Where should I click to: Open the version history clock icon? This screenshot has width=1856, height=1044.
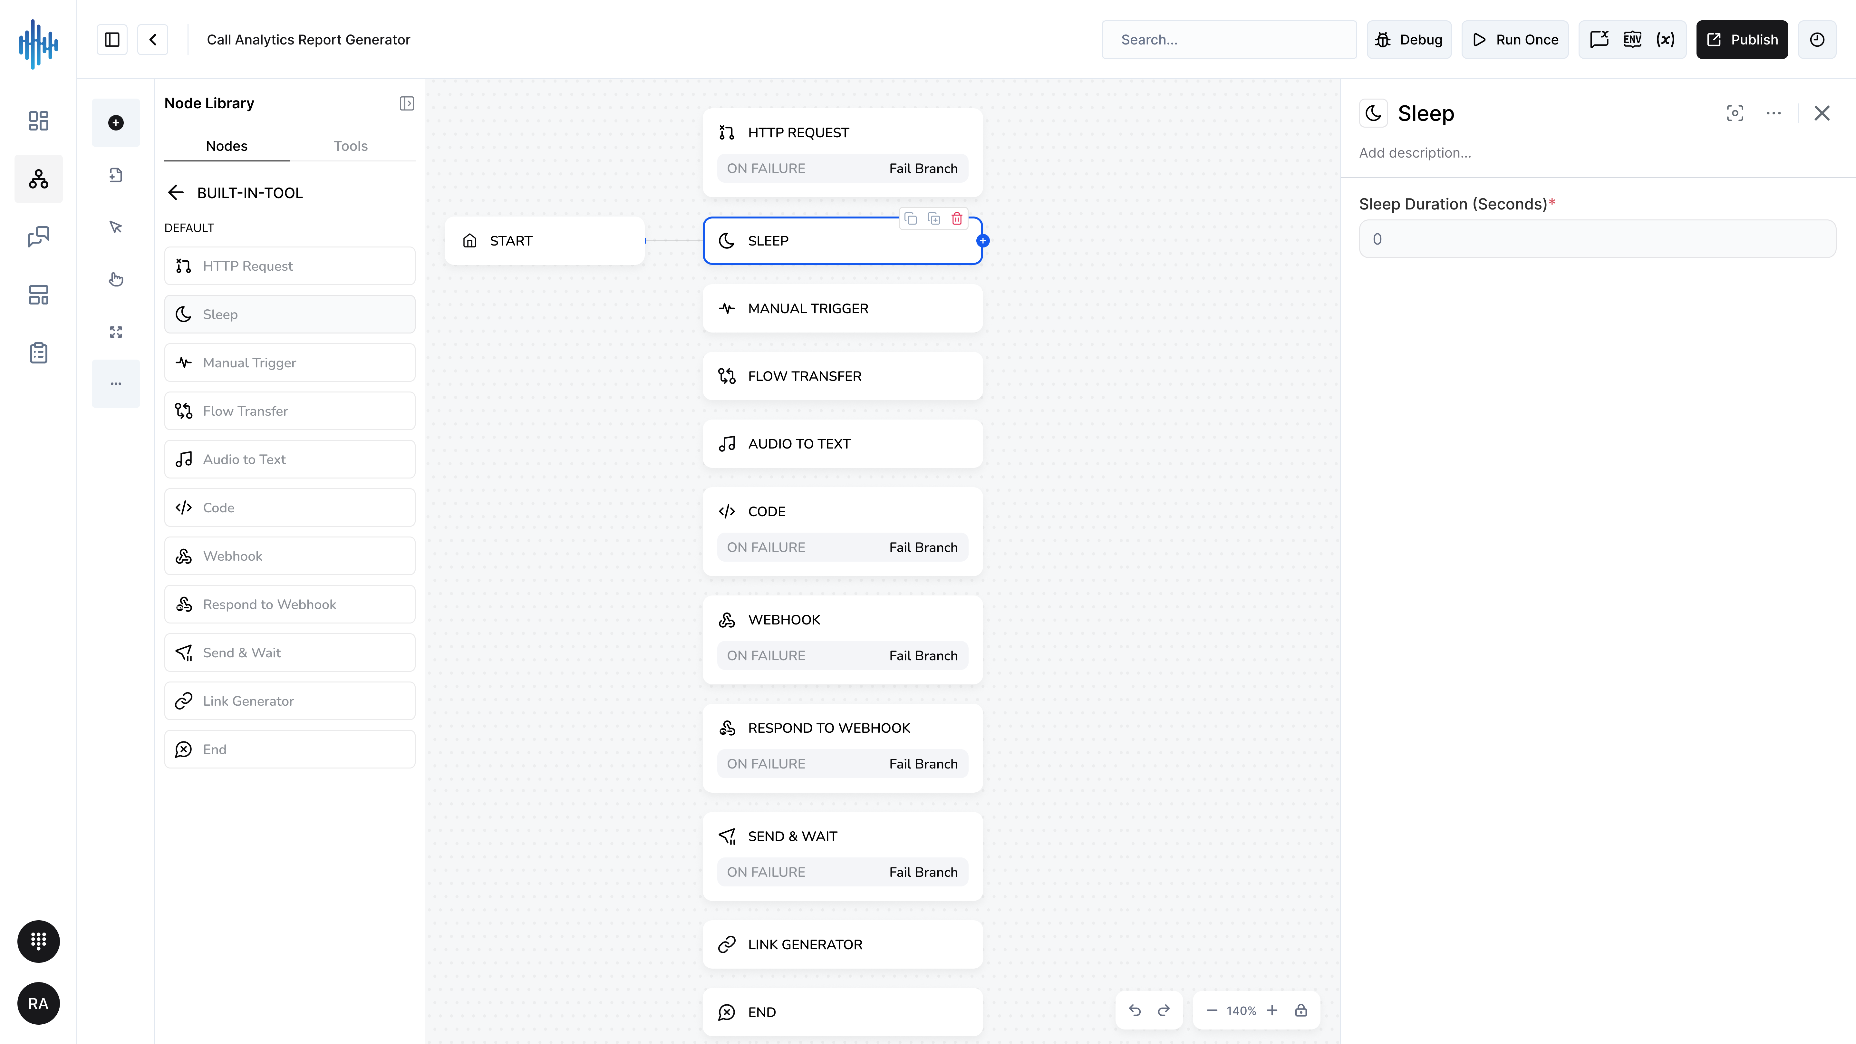(x=1817, y=40)
